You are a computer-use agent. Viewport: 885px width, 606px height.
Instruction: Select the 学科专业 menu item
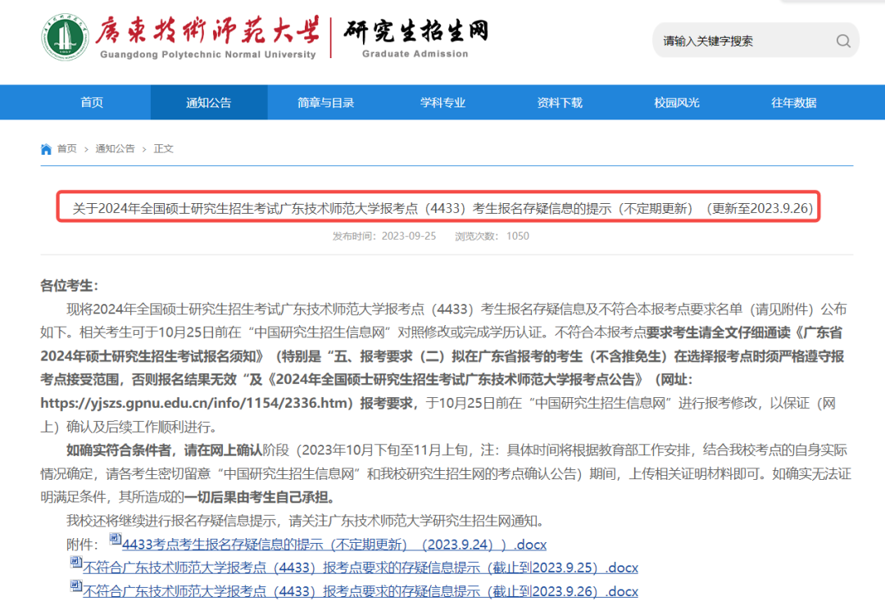tap(442, 102)
